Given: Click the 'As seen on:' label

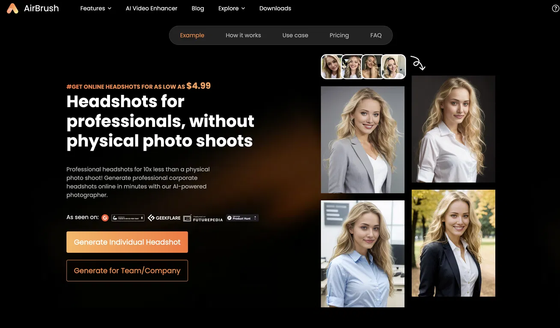Looking at the screenshot, I should tap(83, 217).
